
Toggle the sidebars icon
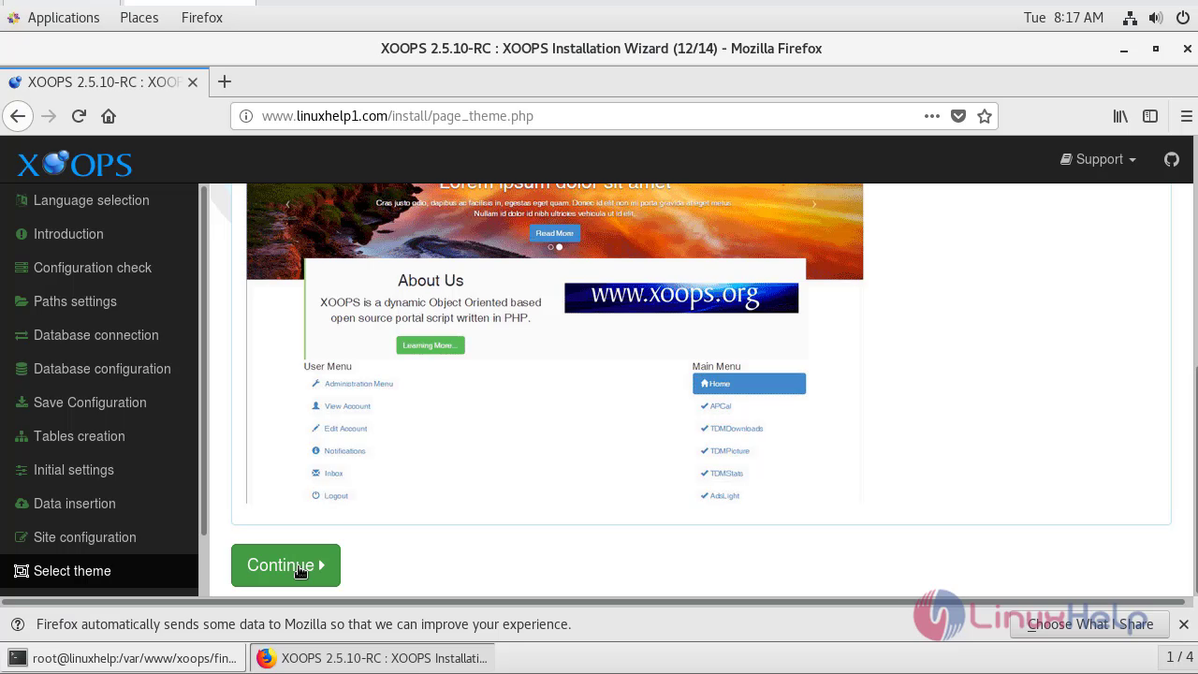pos(1150,116)
